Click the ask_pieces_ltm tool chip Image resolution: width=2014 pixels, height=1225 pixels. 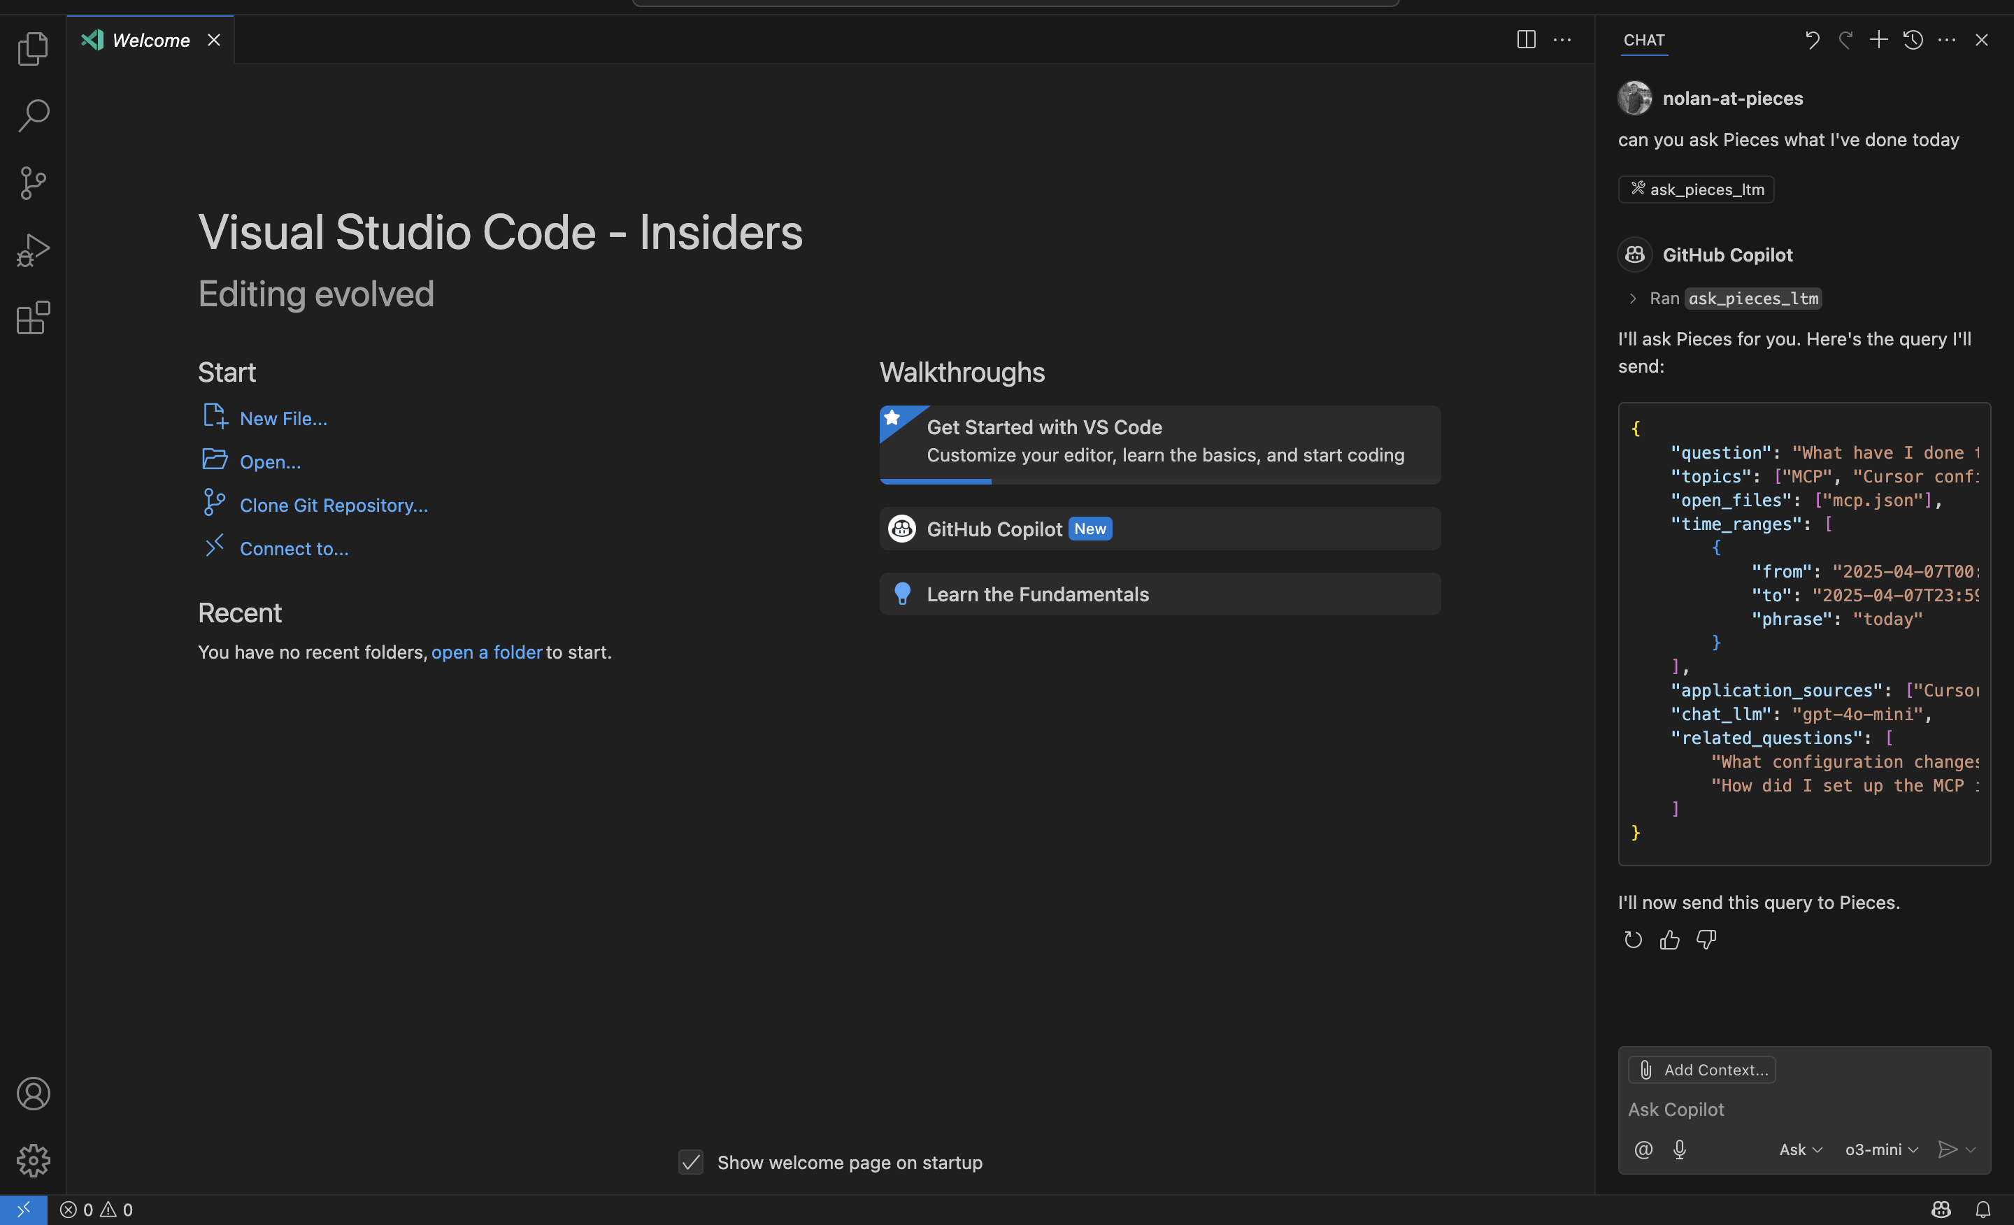[1696, 189]
